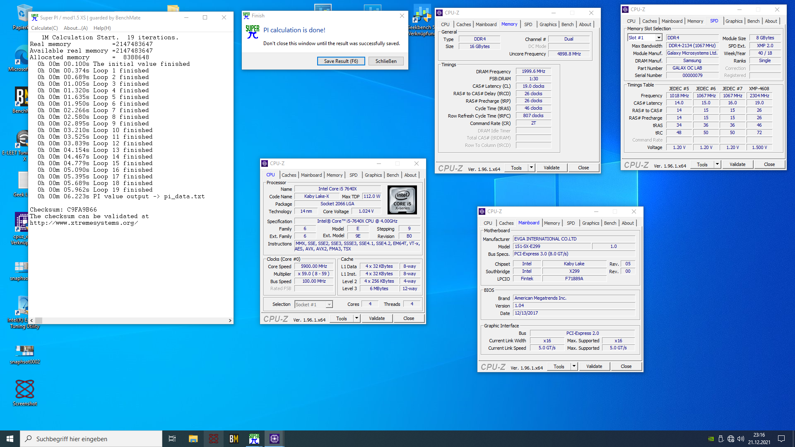Open the Slot #1 dropdown in SPD window
Image resolution: width=795 pixels, height=447 pixels.
[x=645, y=38]
